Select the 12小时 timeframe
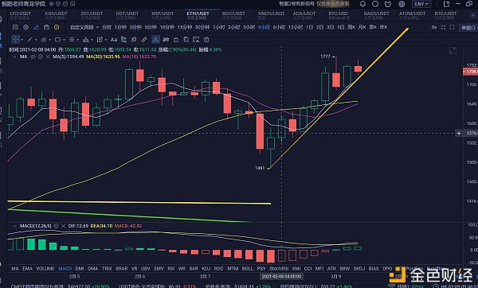This screenshot has height=288, width=478. click(296, 27)
